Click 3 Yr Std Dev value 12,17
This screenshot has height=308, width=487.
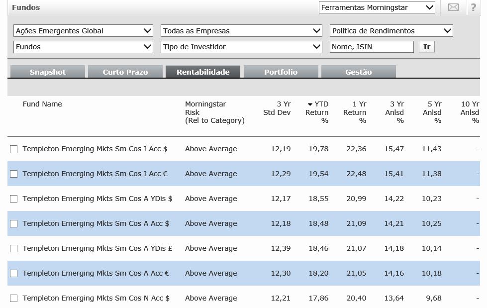click(x=281, y=199)
